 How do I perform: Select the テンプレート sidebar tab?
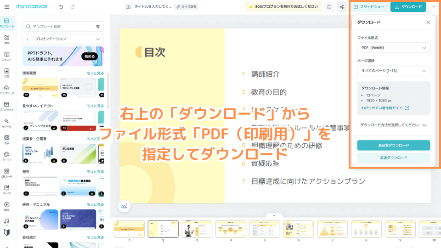(x=7, y=23)
